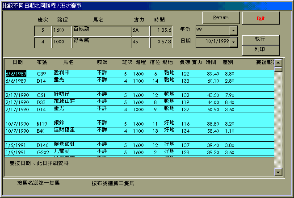Click the 騎師 column header
Viewport: 294px width, 198px height.
tap(102, 62)
